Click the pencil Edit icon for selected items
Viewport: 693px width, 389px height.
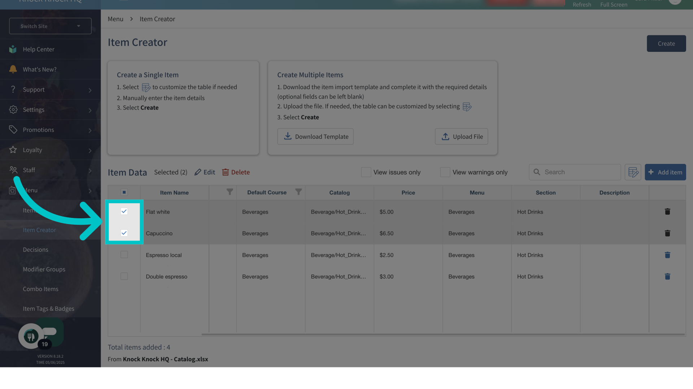(x=198, y=172)
